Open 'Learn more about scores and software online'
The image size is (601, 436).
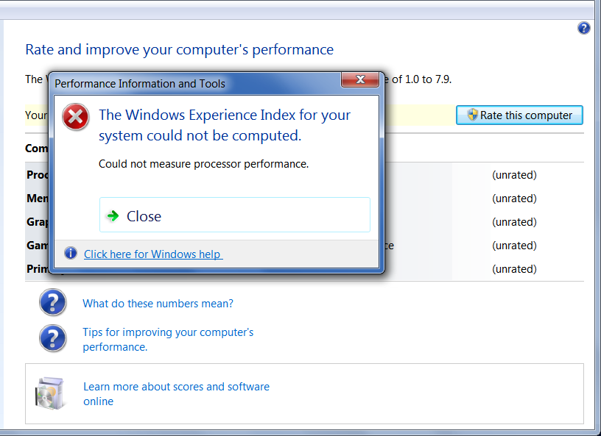(176, 394)
